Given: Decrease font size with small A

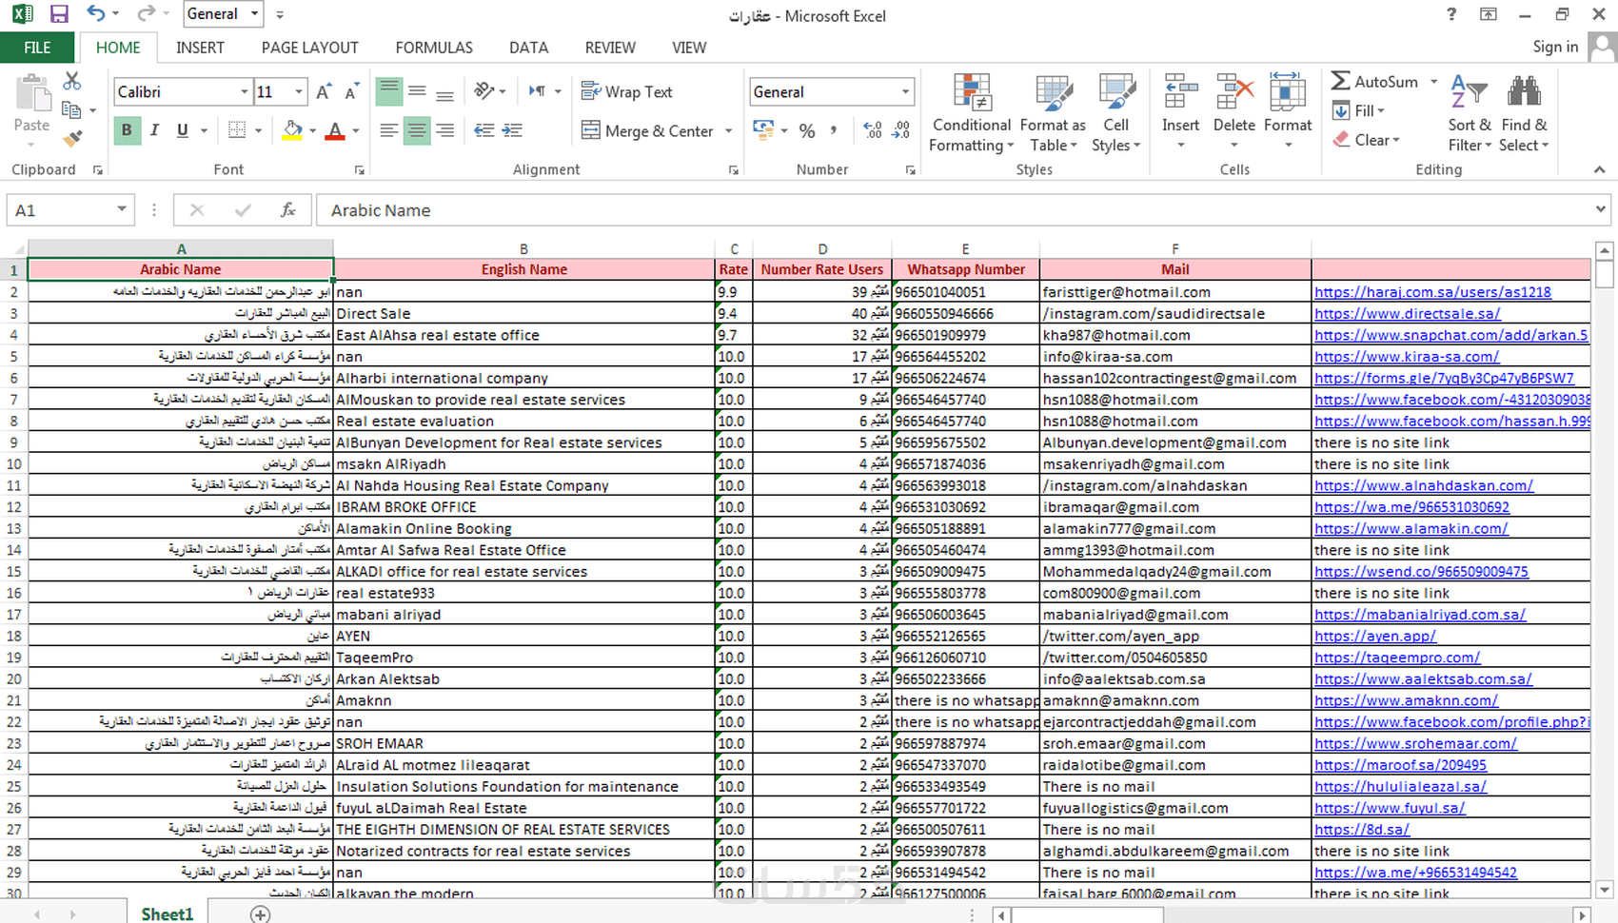Looking at the screenshot, I should pos(351,92).
